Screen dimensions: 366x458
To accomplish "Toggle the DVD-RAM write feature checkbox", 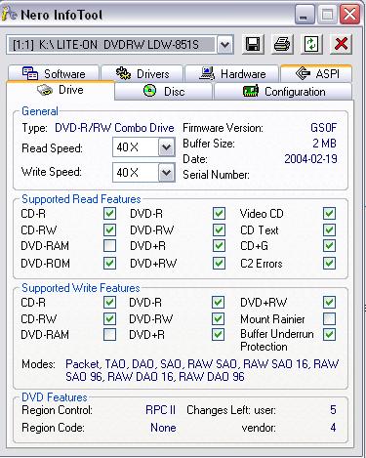I will [x=109, y=334].
